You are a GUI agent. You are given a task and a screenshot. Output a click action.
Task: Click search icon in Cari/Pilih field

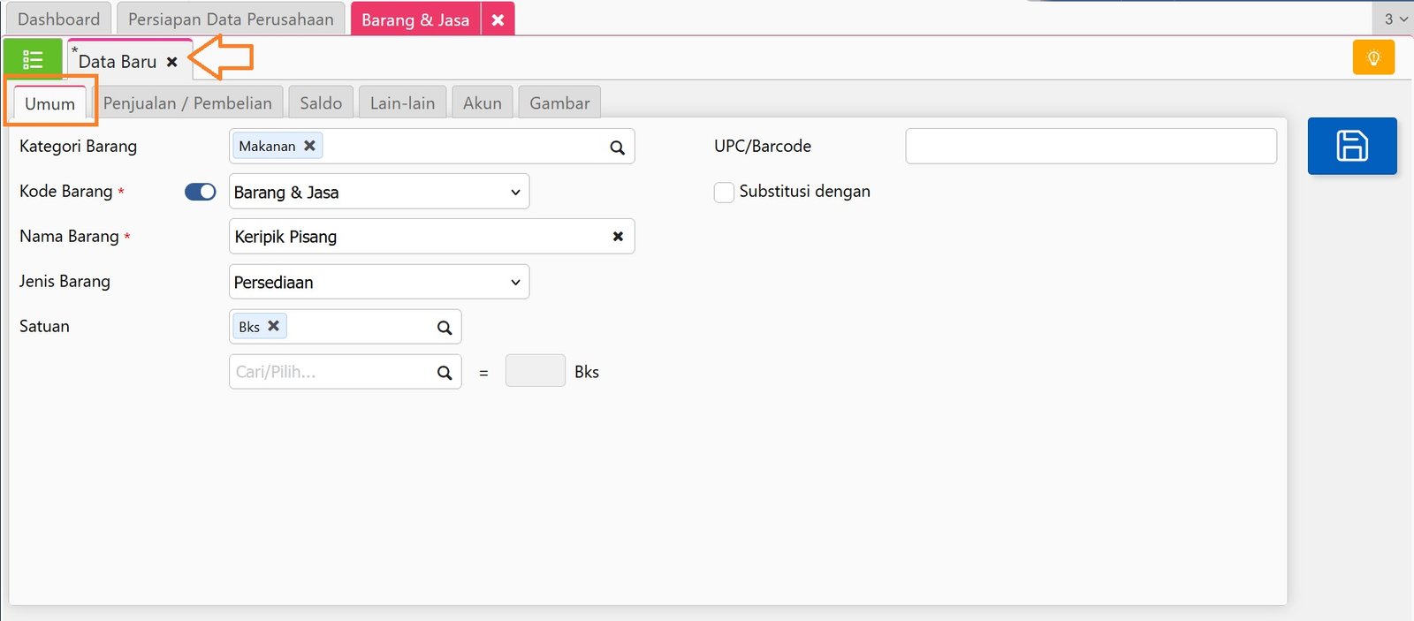445,373
